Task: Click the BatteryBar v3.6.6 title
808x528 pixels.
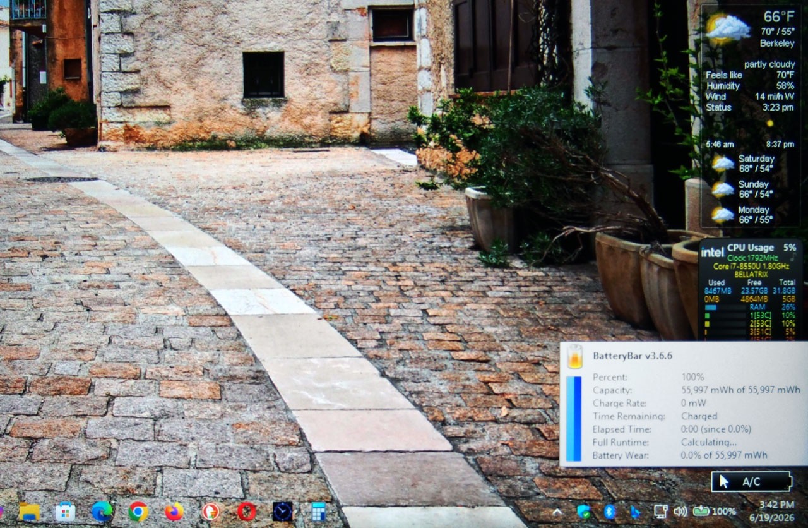Action: (633, 356)
